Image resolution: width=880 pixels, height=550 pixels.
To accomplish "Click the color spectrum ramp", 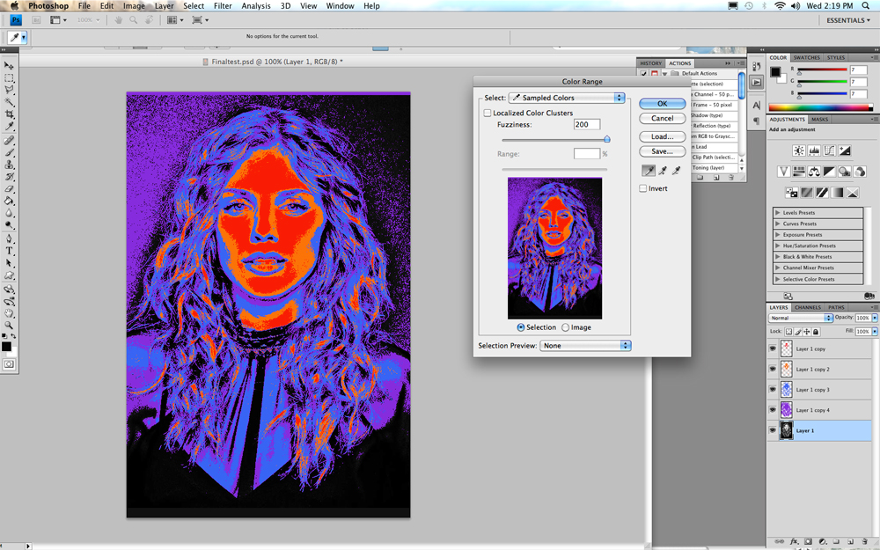I will 820,106.
